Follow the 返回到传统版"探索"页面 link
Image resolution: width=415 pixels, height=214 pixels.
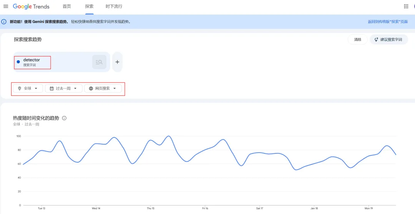coord(387,22)
